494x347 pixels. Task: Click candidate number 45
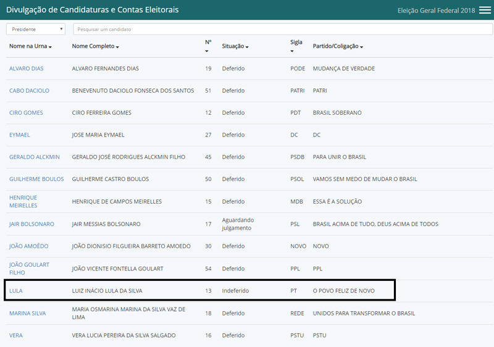click(x=208, y=157)
